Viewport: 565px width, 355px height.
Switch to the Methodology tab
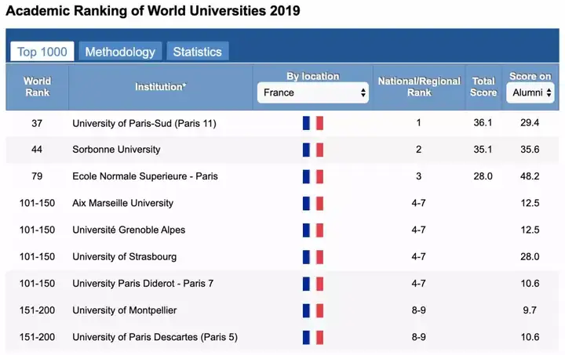[120, 52]
